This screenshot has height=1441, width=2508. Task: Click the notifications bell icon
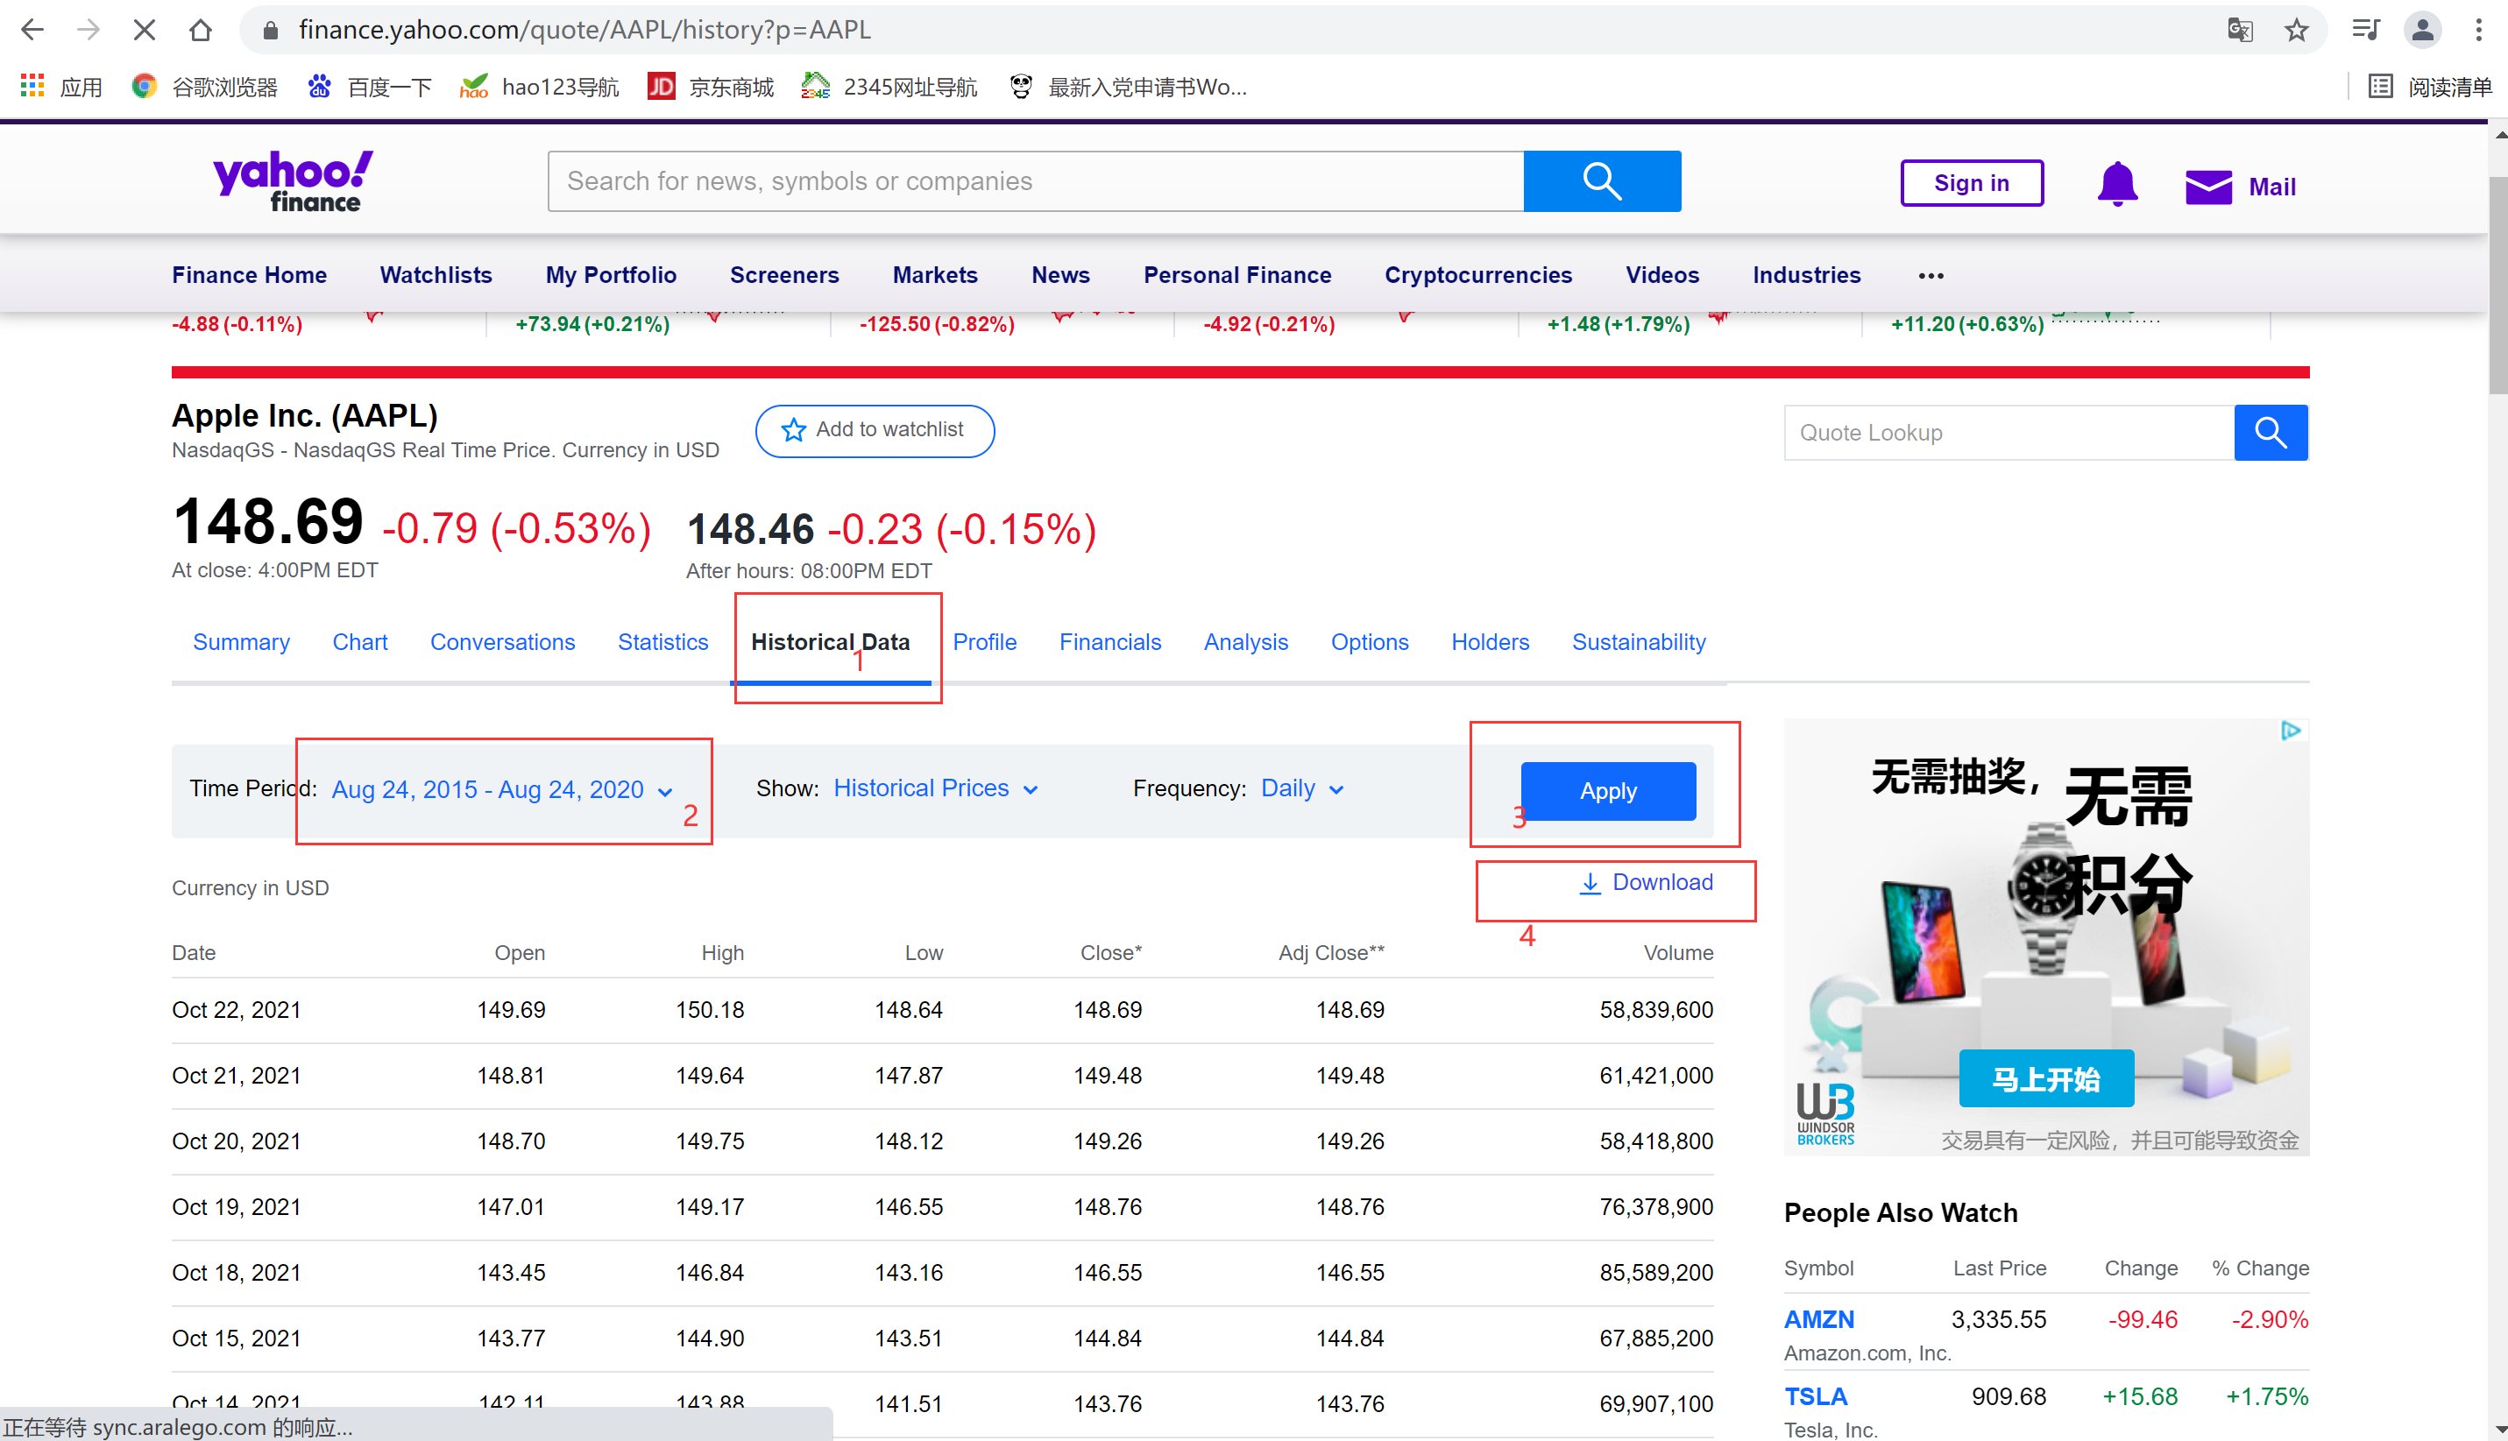tap(2117, 184)
